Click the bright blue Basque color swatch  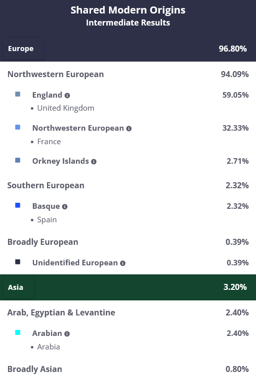click(17, 205)
